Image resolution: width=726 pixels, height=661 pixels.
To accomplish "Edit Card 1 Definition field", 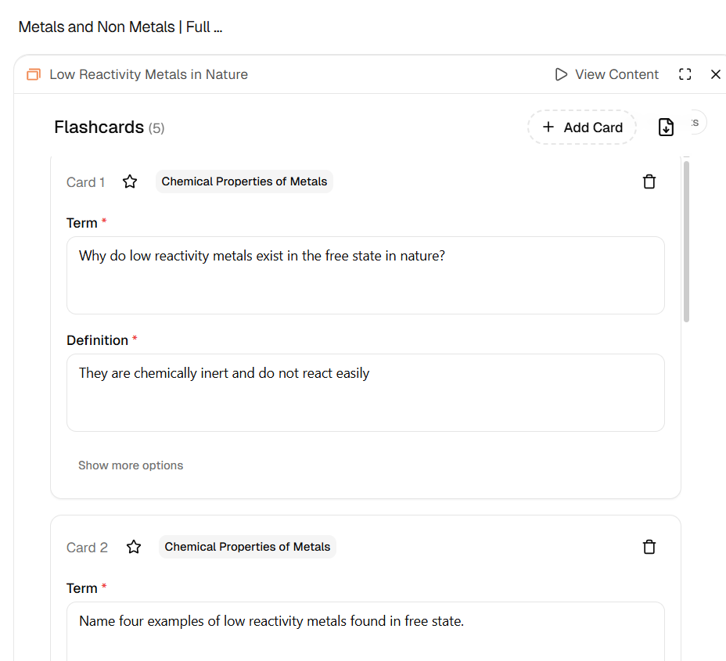I will click(x=365, y=393).
